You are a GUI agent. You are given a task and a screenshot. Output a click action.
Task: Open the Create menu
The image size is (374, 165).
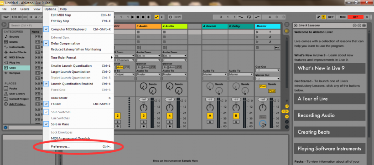(x=25, y=9)
